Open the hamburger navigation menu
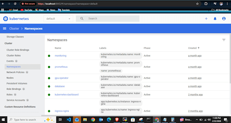231x123 pixels. pyautogui.click(x=4, y=28)
